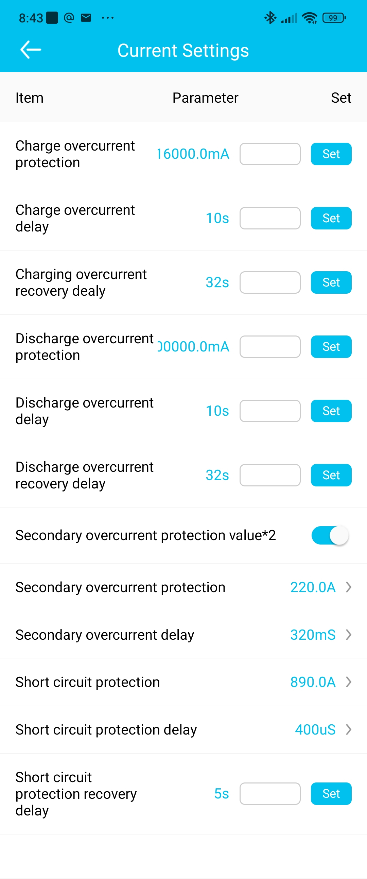The height and width of the screenshot is (879, 367).
Task: Click Set for Short circuit recovery delay
Action: click(x=331, y=794)
